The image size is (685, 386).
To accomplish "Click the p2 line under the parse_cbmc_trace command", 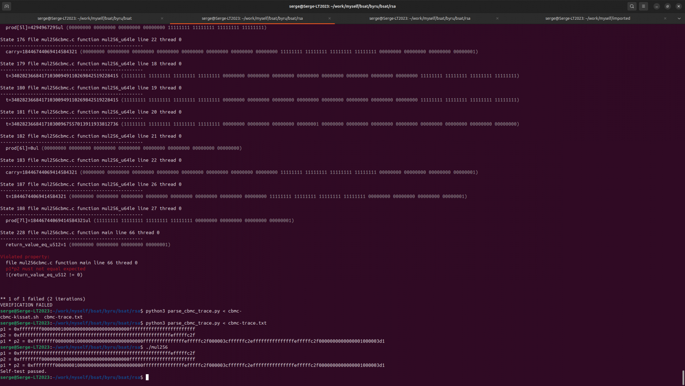I will [x=97, y=335].
